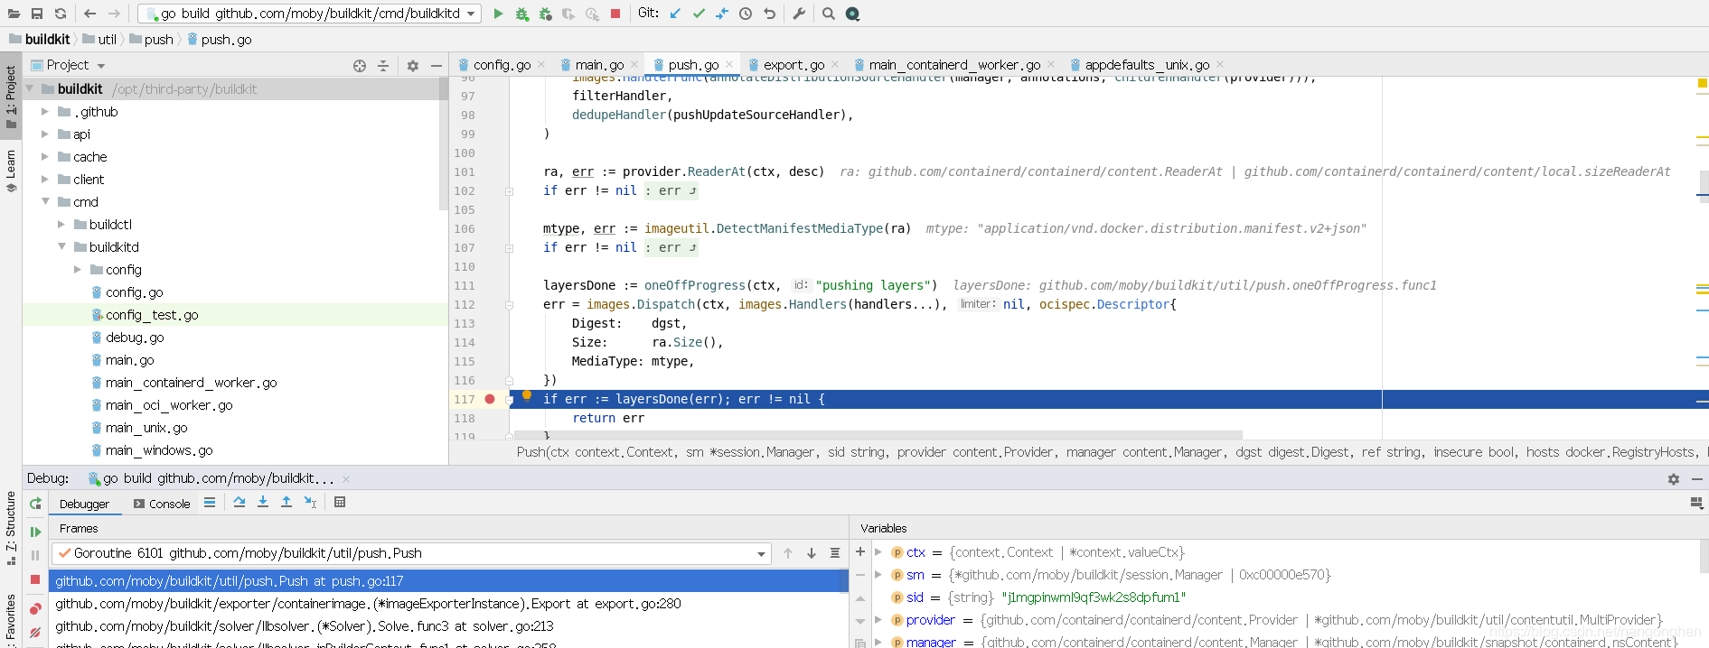Open the Structure tool window

pyautogui.click(x=11, y=528)
